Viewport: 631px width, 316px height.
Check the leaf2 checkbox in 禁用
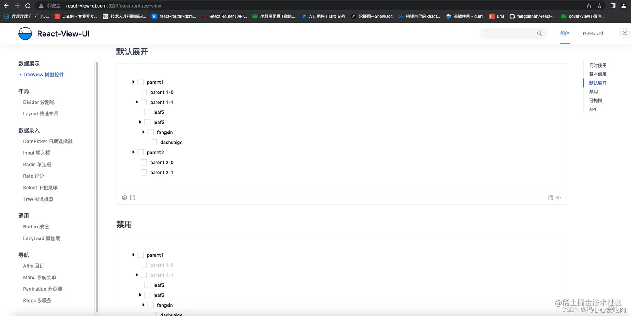click(147, 285)
